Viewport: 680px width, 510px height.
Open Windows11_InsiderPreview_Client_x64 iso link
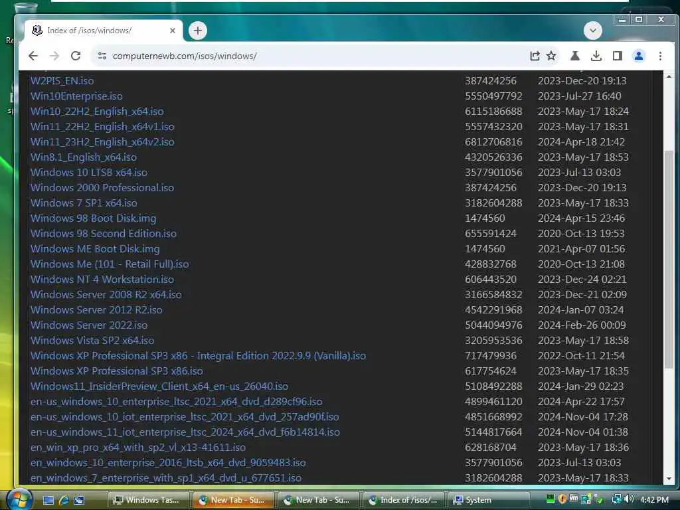point(159,386)
